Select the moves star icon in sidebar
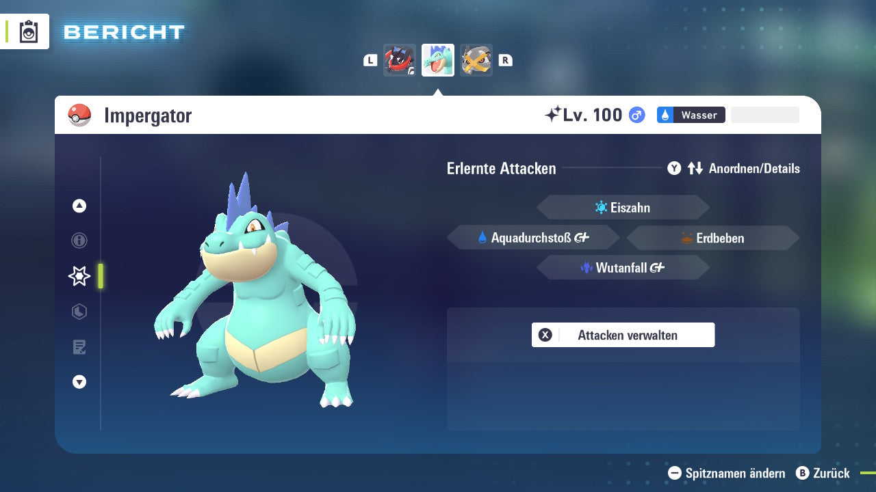 pyautogui.click(x=79, y=276)
